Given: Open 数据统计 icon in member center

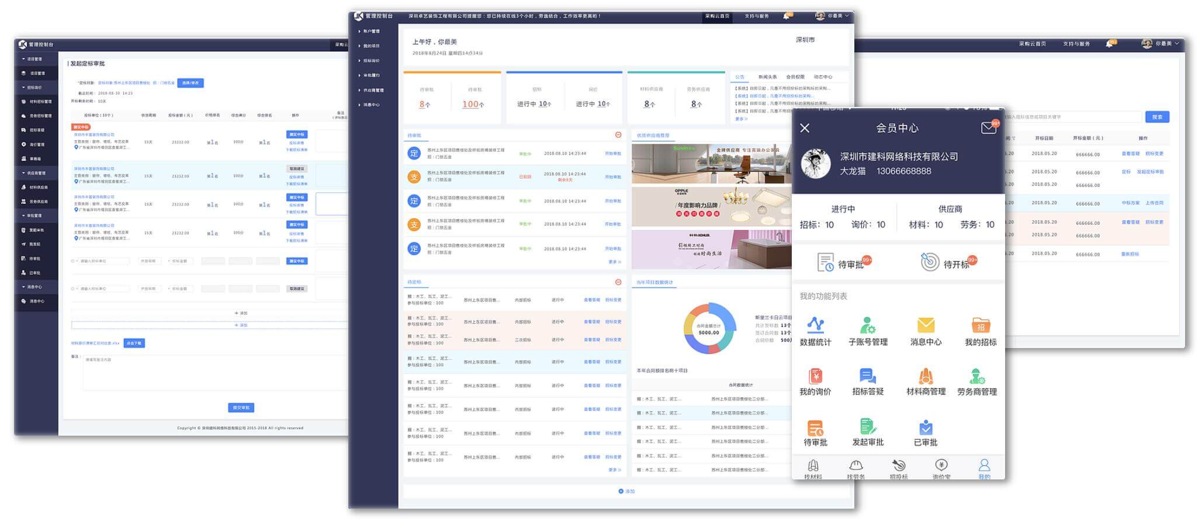Looking at the screenshot, I should [815, 325].
